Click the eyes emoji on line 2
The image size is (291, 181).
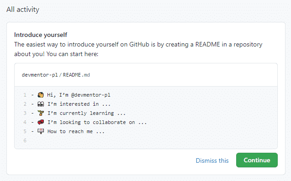pos(41,104)
